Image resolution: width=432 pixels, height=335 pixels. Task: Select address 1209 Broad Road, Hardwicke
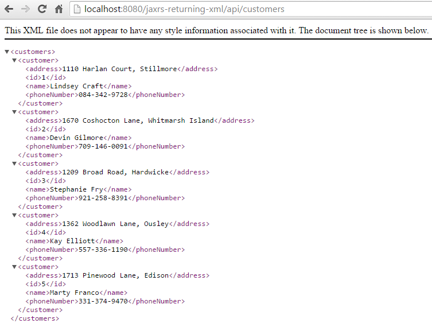click(115, 172)
